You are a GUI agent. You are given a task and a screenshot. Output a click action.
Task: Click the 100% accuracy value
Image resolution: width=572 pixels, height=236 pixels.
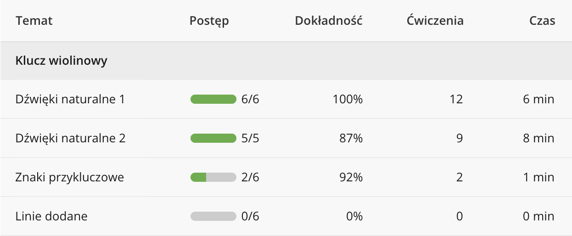click(x=348, y=99)
